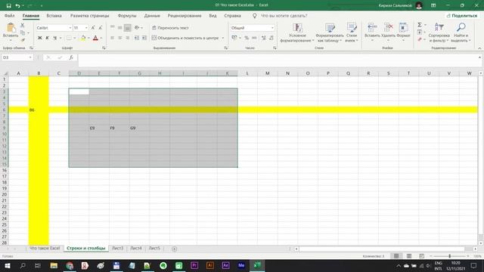The image size is (484, 272).
Task: Decrease decimal places
Action: coord(271,38)
